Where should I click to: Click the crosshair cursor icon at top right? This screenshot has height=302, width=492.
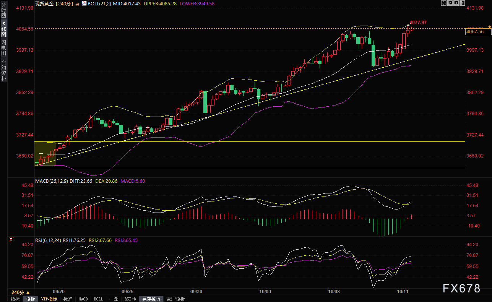click(444, 3)
